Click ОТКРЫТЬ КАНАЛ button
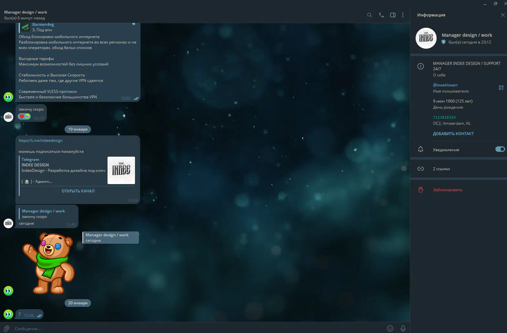Screen dimensions: 507x333 pos(78,191)
